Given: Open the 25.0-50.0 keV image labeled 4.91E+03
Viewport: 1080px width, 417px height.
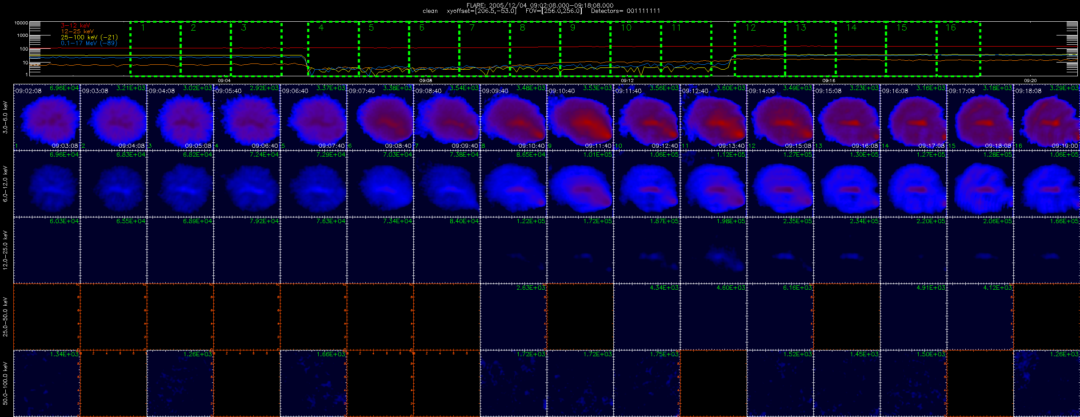Looking at the screenshot, I should pyautogui.click(x=914, y=317).
